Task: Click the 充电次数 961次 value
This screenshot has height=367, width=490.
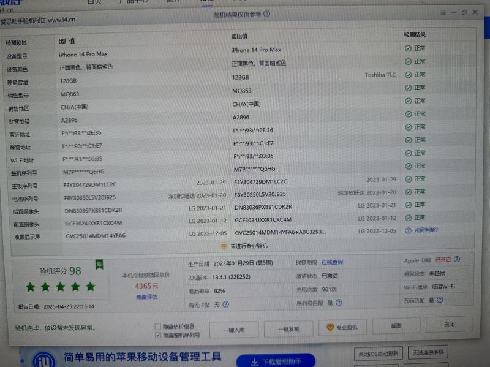Action: coord(329,289)
